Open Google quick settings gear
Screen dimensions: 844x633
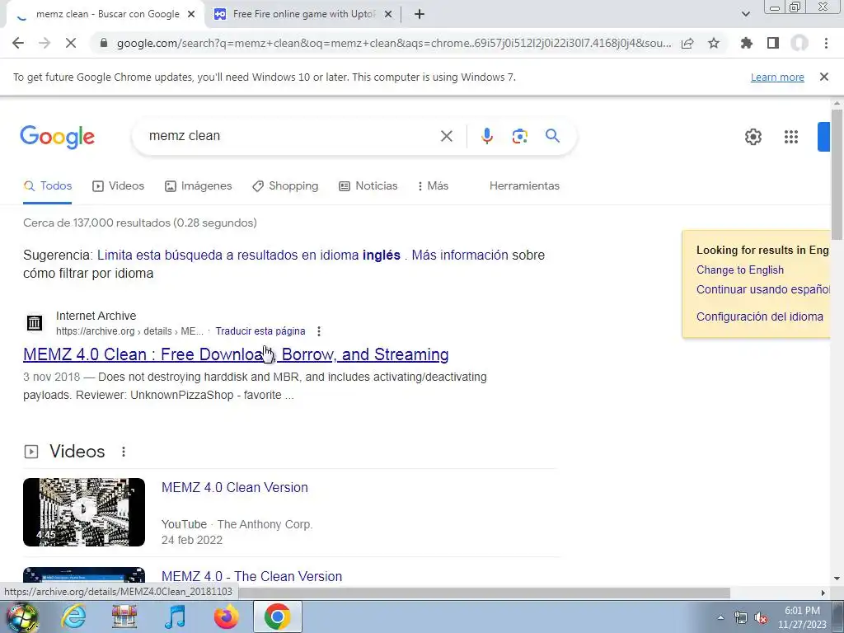click(753, 137)
